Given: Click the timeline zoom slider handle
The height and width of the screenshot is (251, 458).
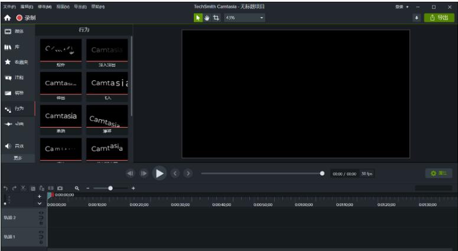Looking at the screenshot, I should (110, 188).
